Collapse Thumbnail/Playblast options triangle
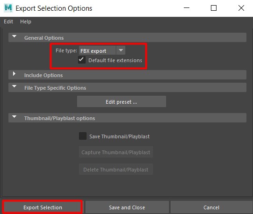 14,117
